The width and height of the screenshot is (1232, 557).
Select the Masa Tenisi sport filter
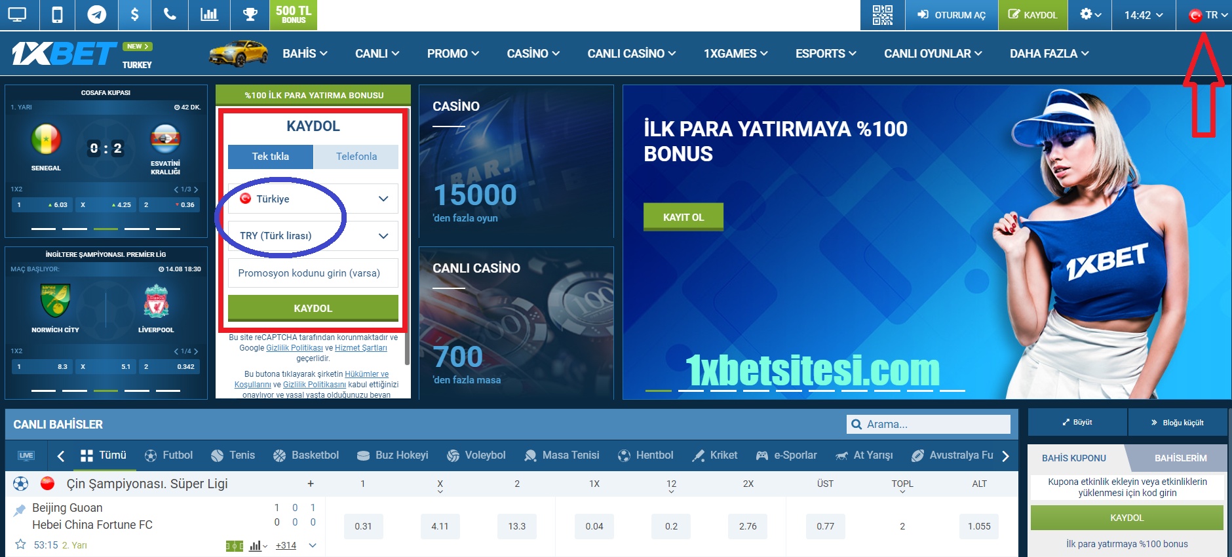click(562, 455)
